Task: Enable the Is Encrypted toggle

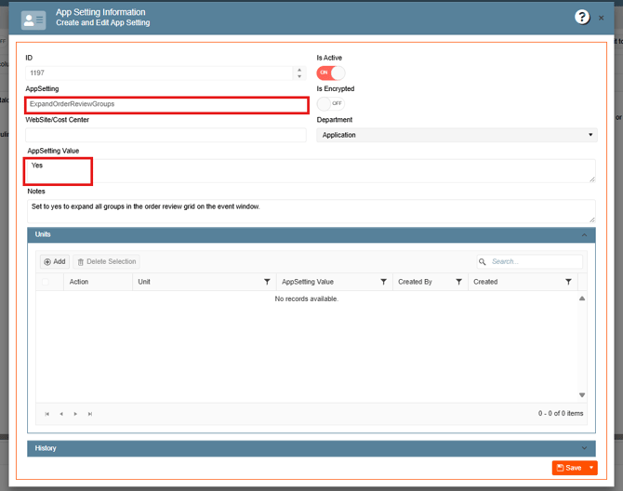Action: (330, 103)
